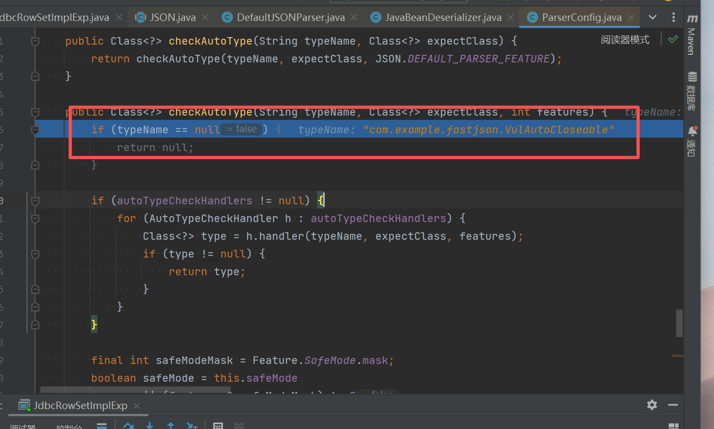
Task: Click fold marker below 'return null;' line
Action: point(36,165)
